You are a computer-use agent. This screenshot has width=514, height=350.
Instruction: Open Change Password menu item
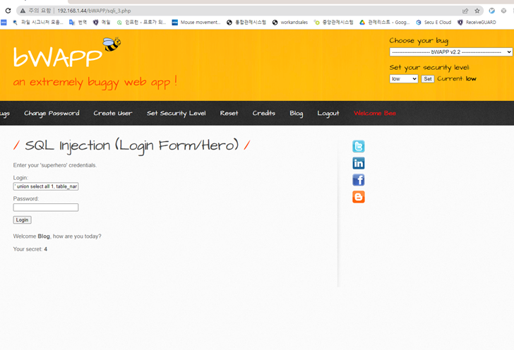52,113
